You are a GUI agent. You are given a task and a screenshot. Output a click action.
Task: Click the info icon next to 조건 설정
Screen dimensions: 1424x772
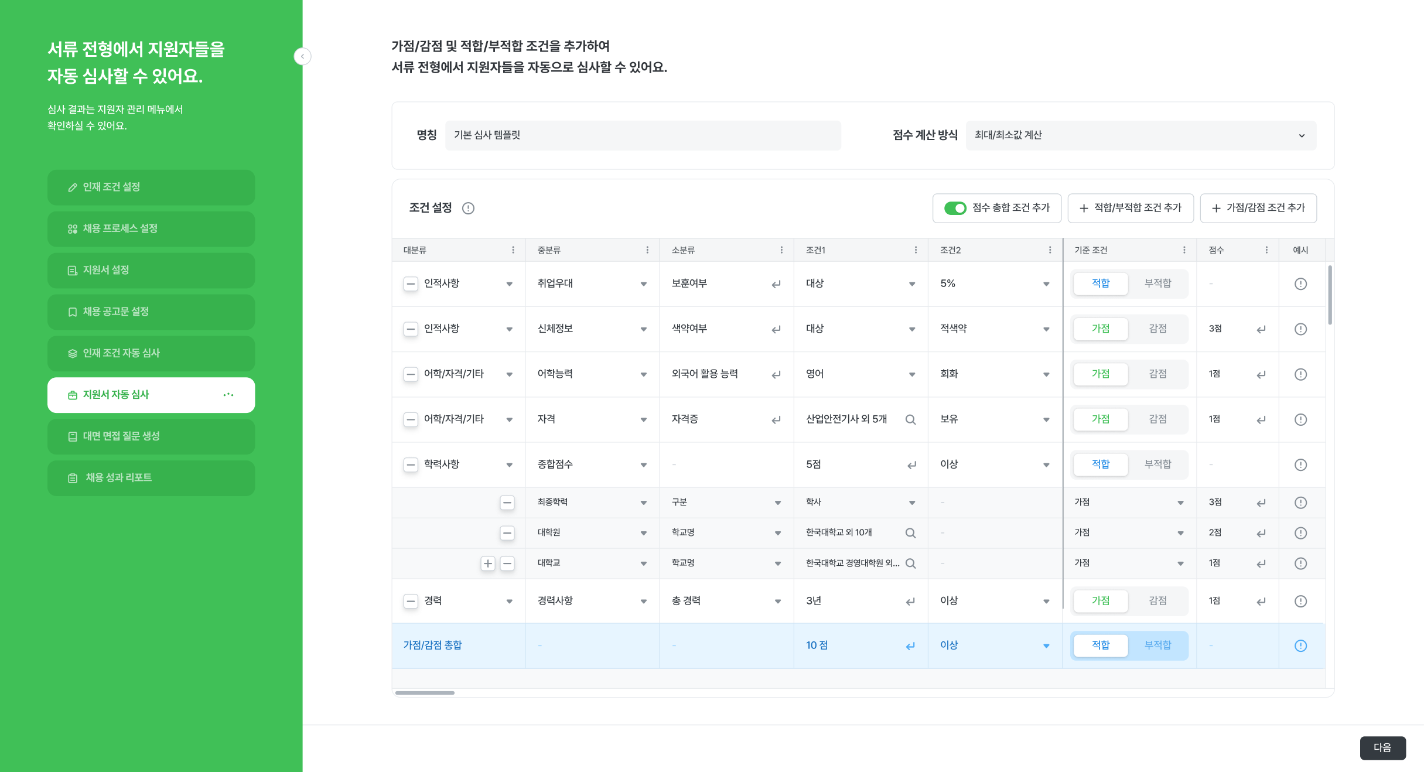469,208
